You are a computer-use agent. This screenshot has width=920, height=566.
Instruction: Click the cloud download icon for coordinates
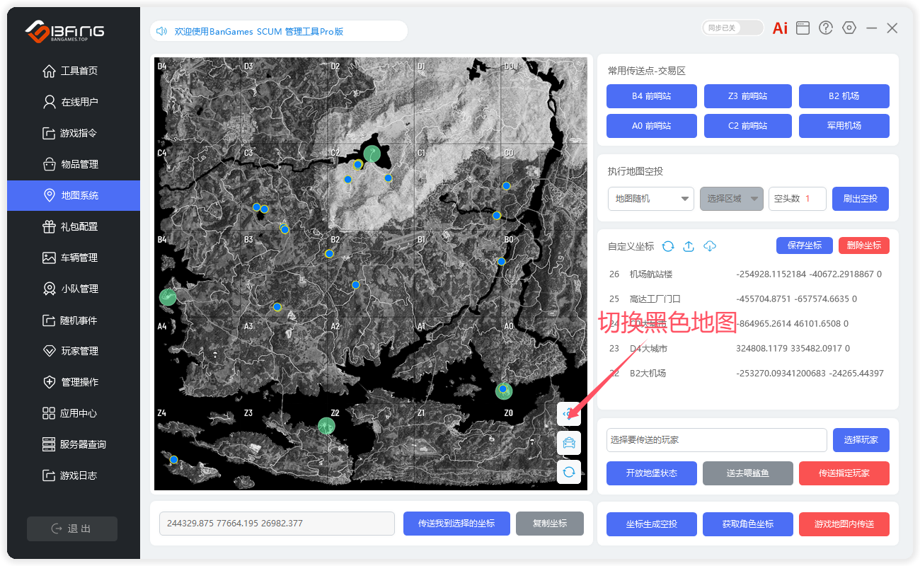[x=710, y=246]
